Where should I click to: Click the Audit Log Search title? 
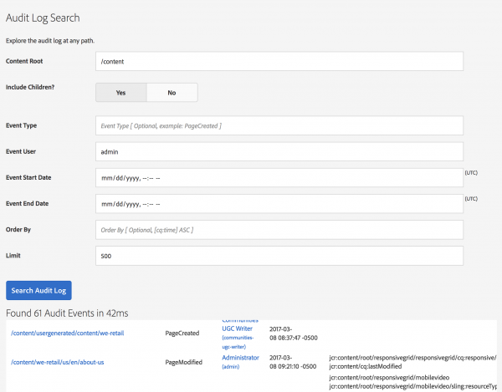(x=43, y=18)
